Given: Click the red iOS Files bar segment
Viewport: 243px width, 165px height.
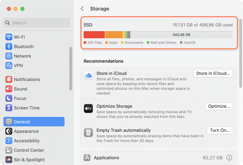Looking at the screenshot, I should (x=94, y=35).
